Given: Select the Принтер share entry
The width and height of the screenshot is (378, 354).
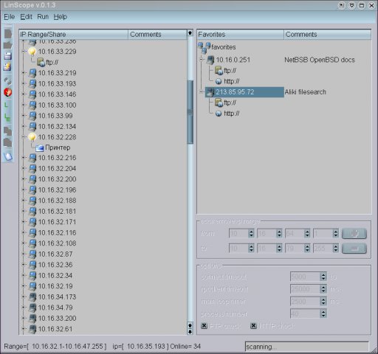Looking at the screenshot, I should point(58,147).
